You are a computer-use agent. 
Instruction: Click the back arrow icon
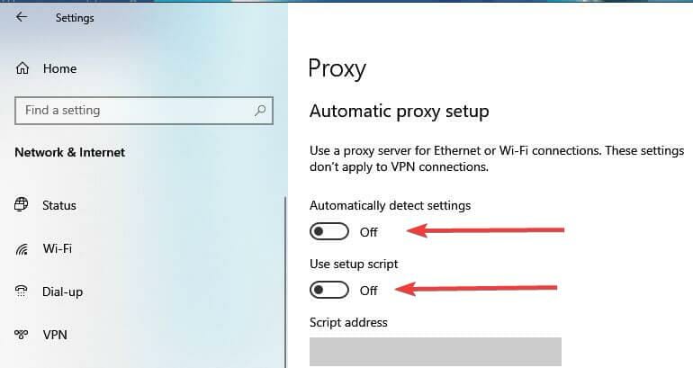click(22, 17)
